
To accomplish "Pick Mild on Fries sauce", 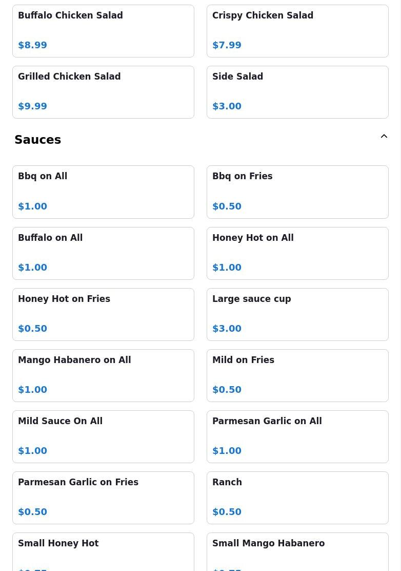I will (297, 376).
